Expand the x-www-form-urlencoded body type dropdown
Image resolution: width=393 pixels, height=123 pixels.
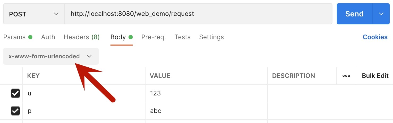coord(51,56)
